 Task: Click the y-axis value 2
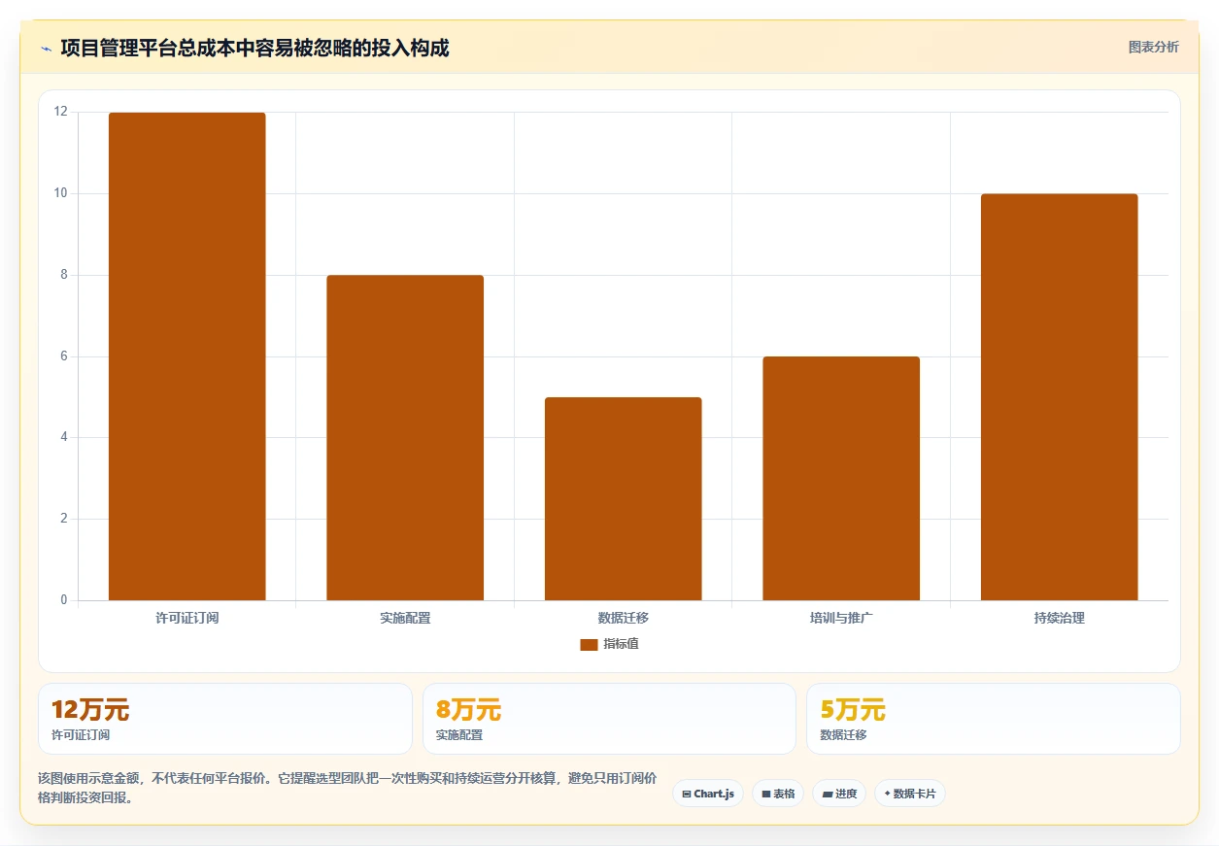64,519
